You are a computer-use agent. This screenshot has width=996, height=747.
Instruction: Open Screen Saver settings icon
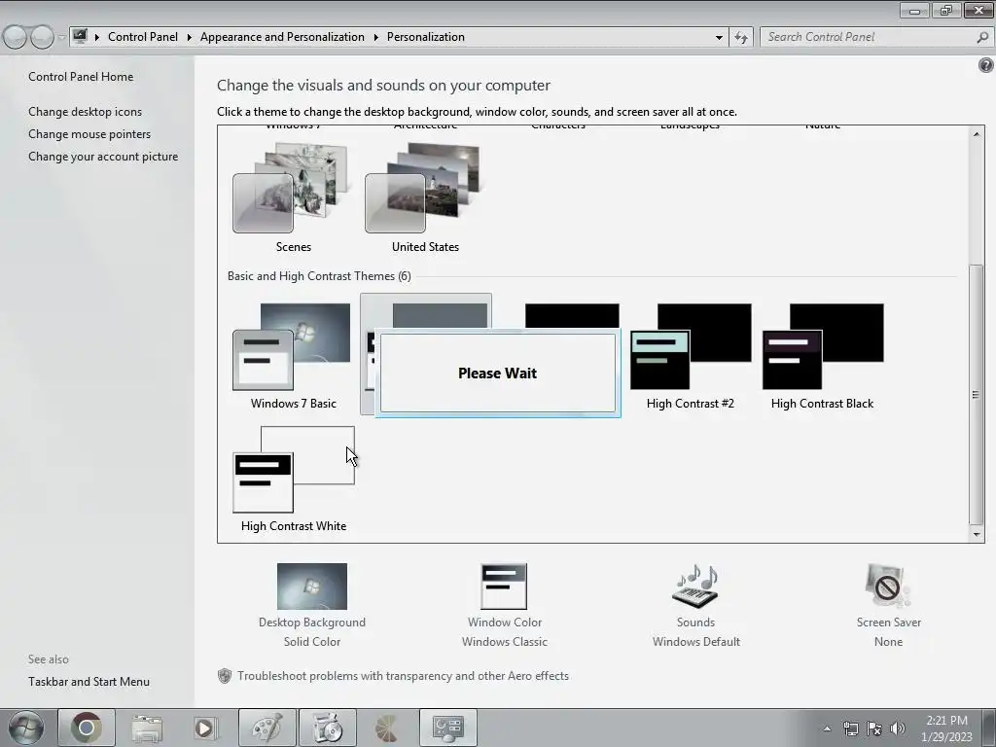tap(888, 587)
